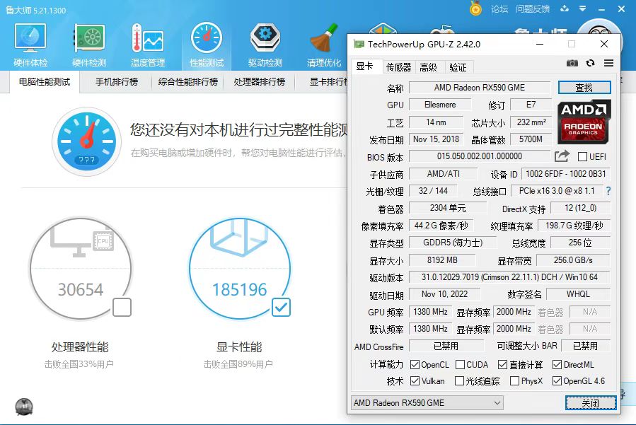Toggle OpenCL checkbox
This screenshot has width=636, height=425.
415,365
